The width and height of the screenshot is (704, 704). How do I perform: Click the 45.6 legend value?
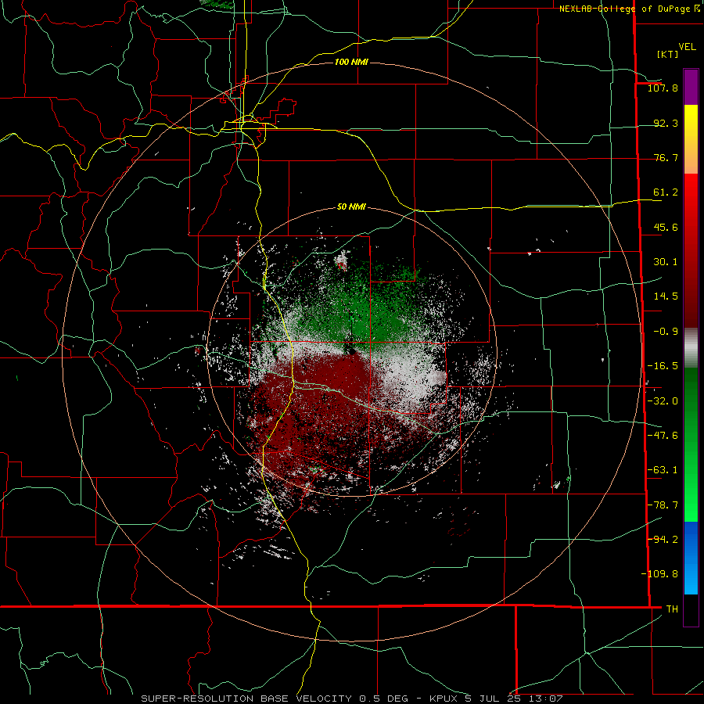pyautogui.click(x=666, y=227)
